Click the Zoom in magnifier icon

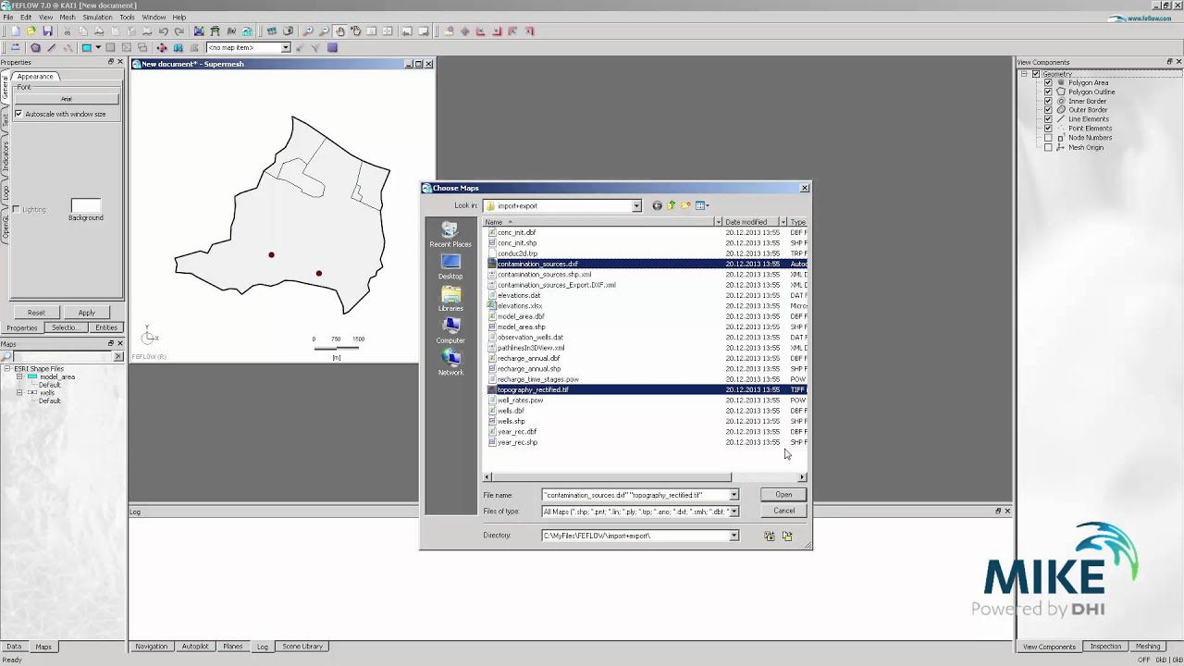point(308,31)
